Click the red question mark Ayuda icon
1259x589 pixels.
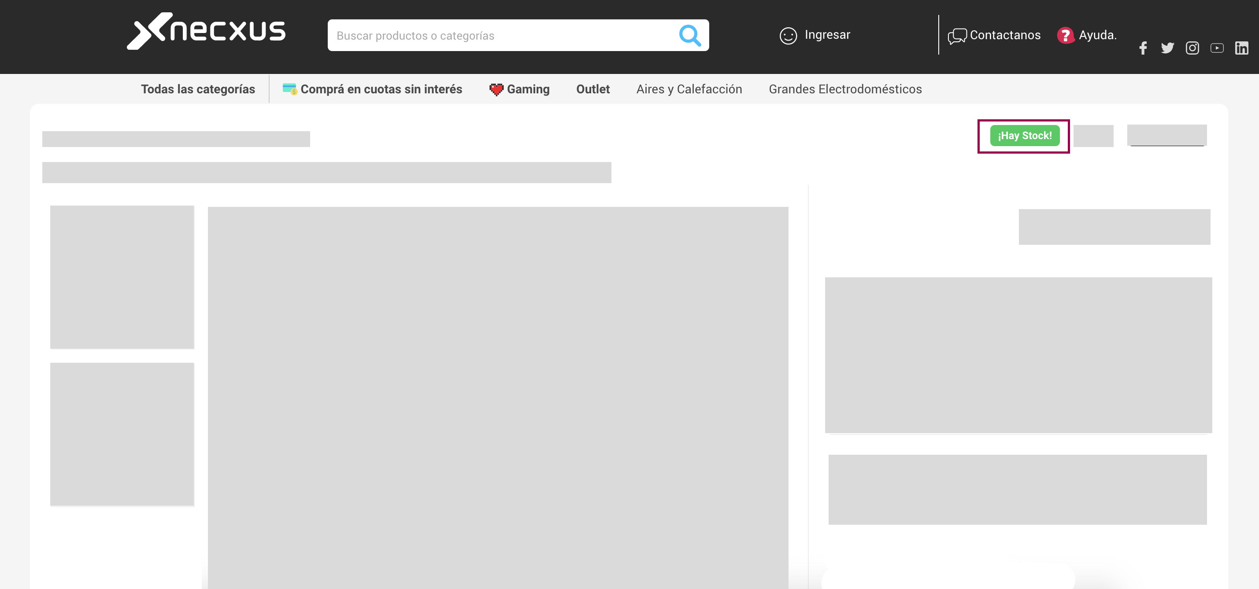1065,35
